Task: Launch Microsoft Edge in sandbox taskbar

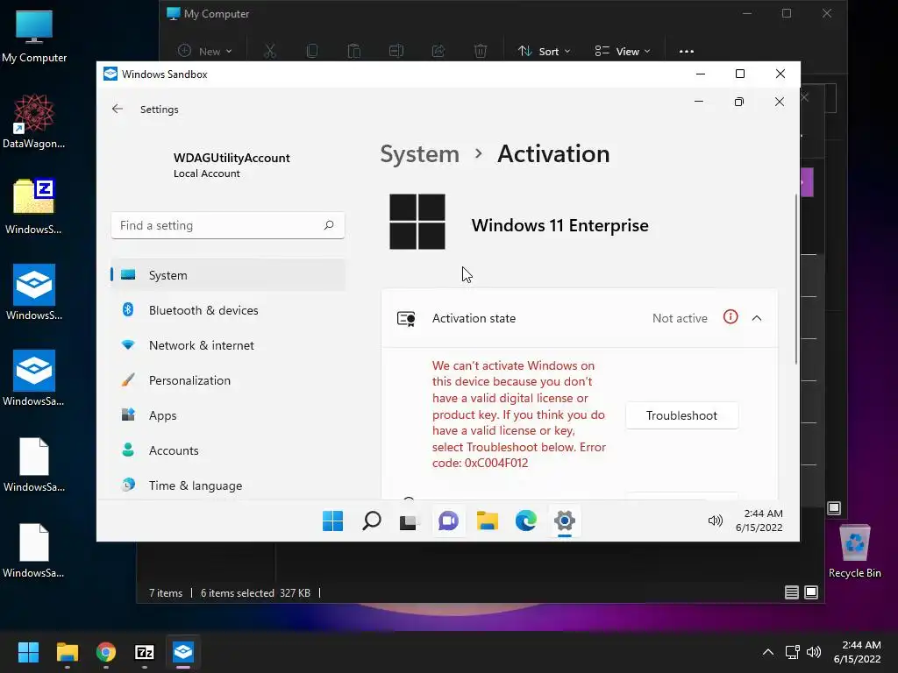Action: pyautogui.click(x=526, y=521)
